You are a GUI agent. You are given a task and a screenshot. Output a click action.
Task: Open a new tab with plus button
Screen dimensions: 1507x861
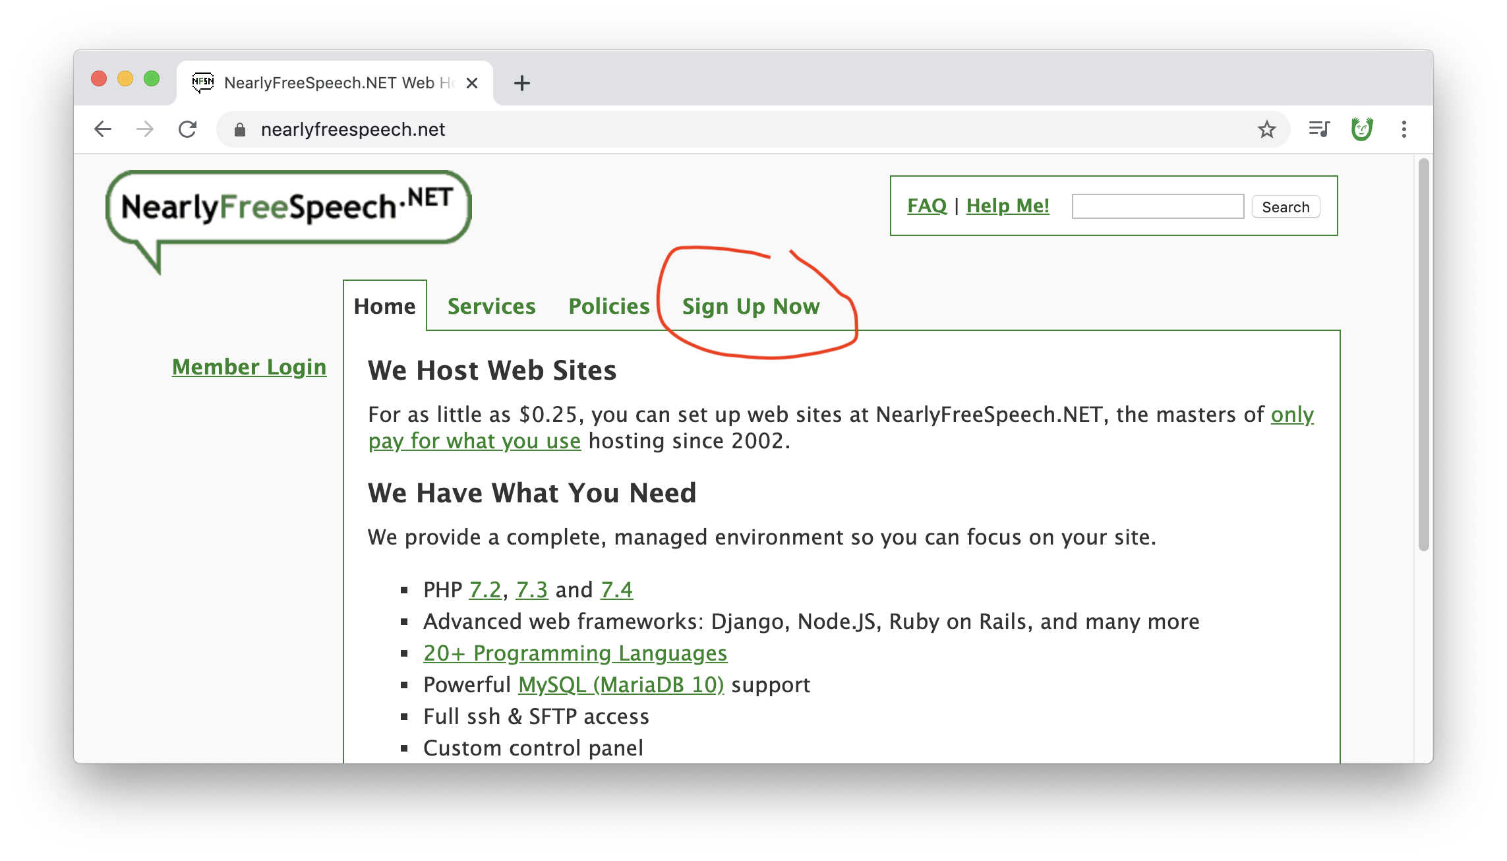coord(521,83)
